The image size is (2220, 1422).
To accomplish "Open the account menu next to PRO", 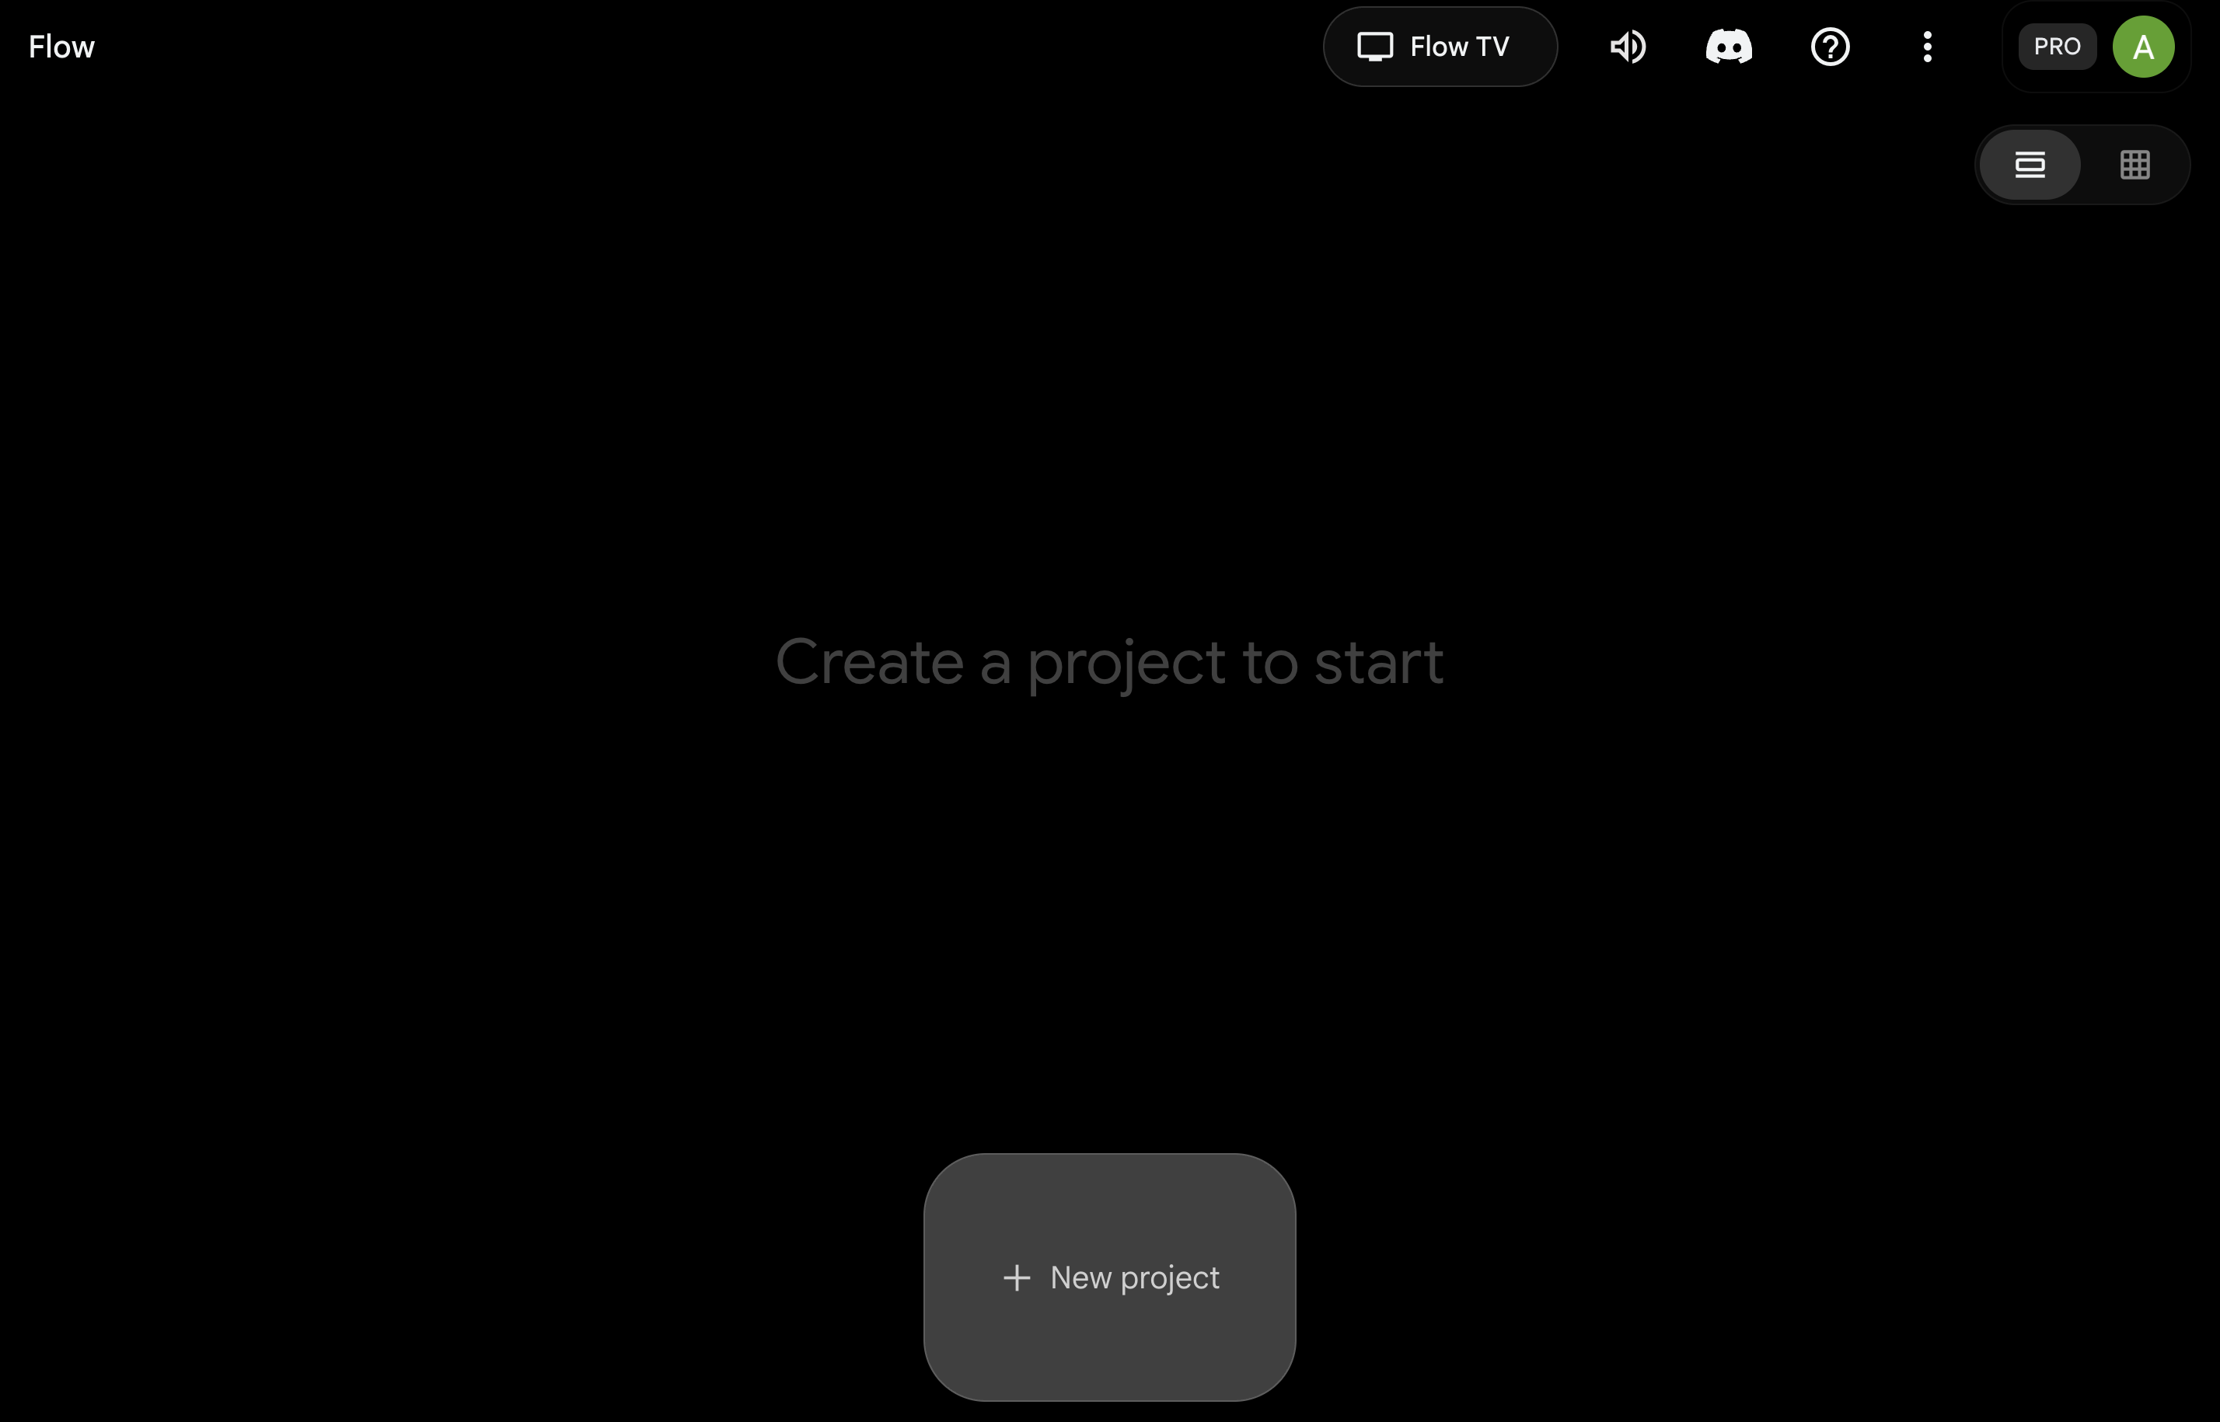I will tap(2143, 46).
